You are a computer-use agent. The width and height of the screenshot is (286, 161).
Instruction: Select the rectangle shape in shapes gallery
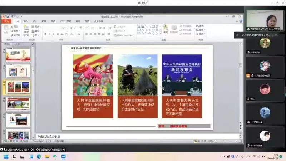click(153, 26)
